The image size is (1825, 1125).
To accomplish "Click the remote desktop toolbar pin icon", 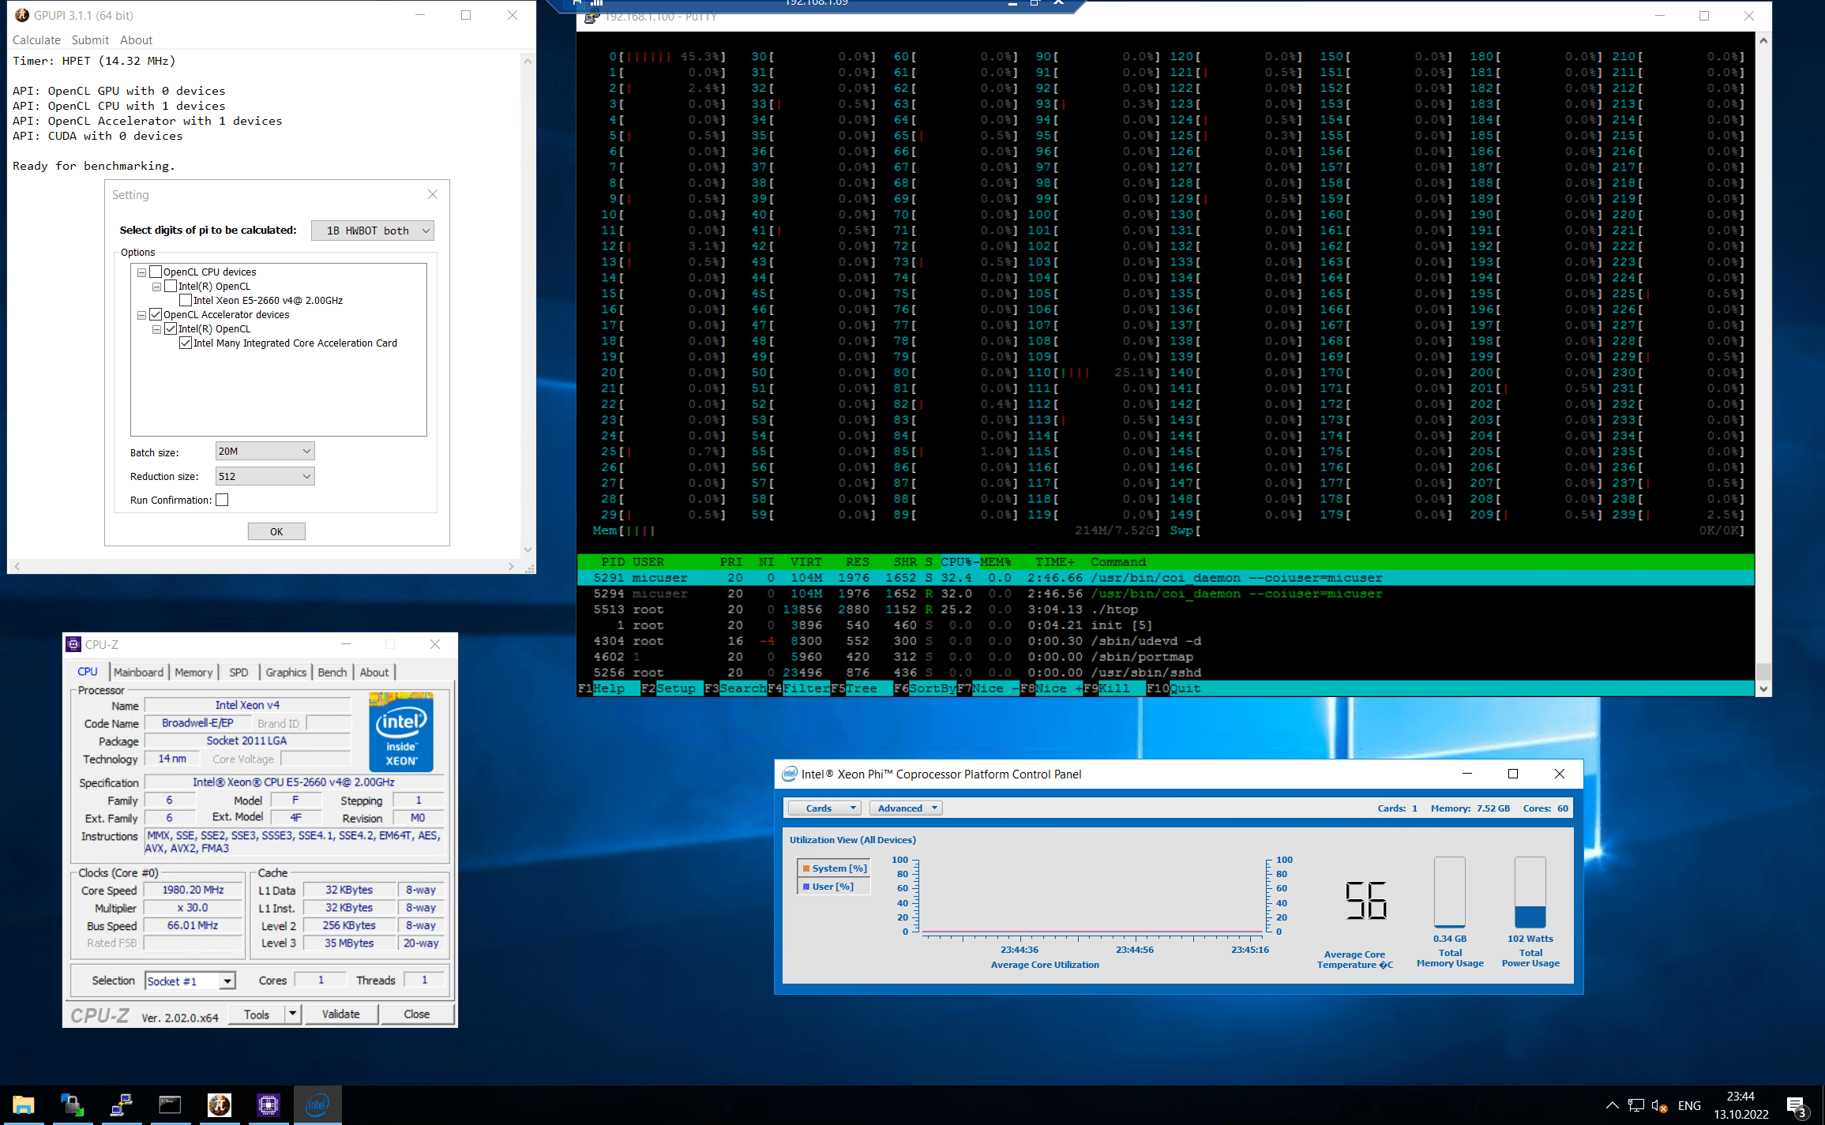I will click(578, 3).
